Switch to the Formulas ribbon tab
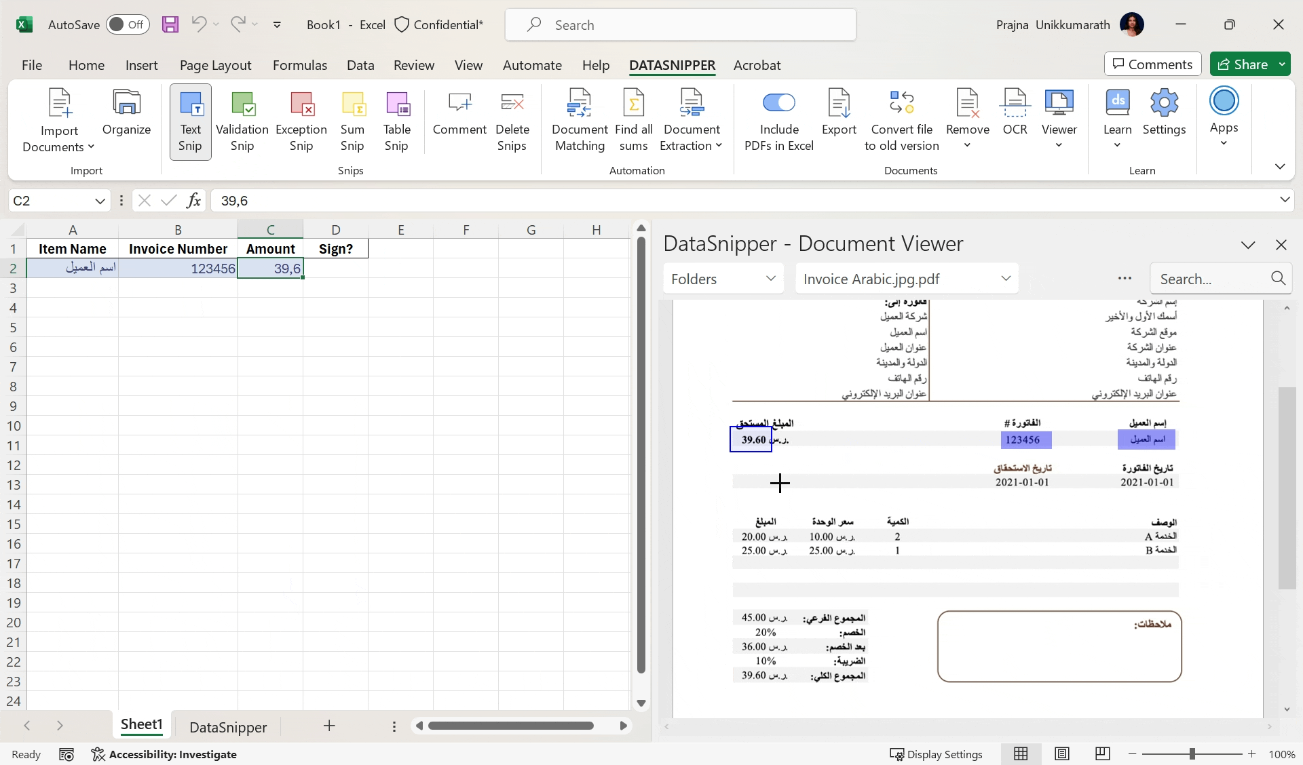1303x765 pixels. pyautogui.click(x=300, y=65)
